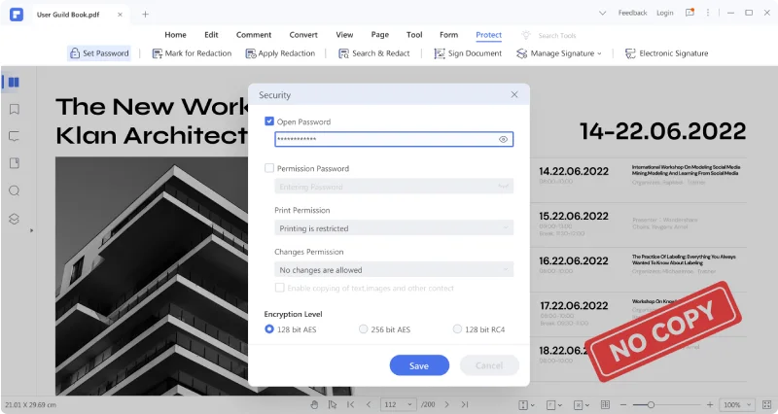Click the app logo icon
This screenshot has width=778, height=414.
17,15
